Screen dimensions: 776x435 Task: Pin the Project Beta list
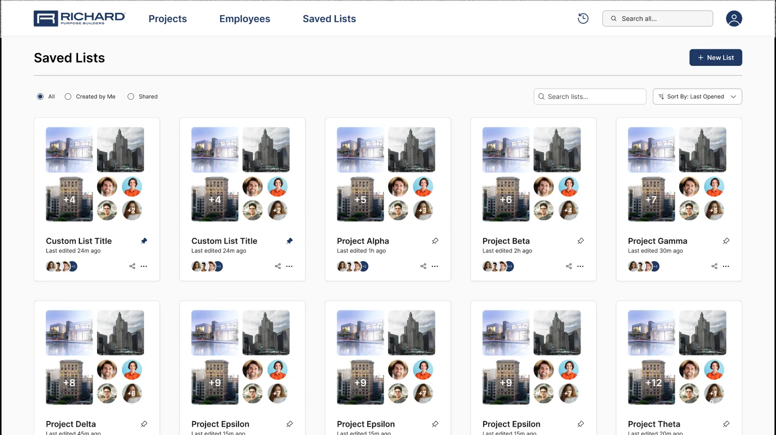point(581,241)
